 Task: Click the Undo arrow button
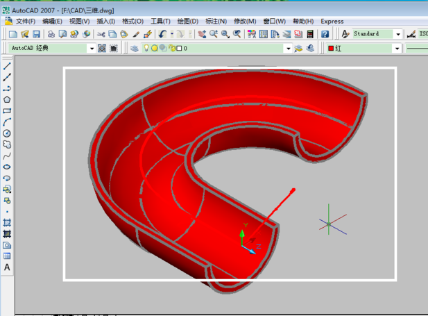tap(162, 34)
